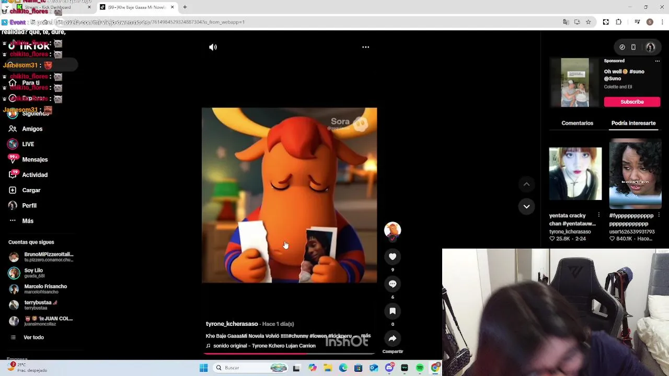Image resolution: width=669 pixels, height=376 pixels.
Task: Like the video with the heart icon
Action: 393,256
